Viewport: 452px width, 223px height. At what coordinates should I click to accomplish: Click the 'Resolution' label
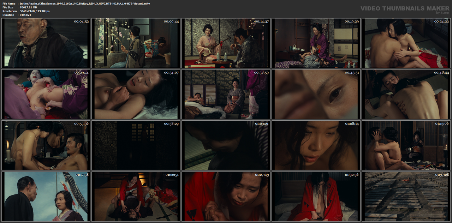pos(9,11)
